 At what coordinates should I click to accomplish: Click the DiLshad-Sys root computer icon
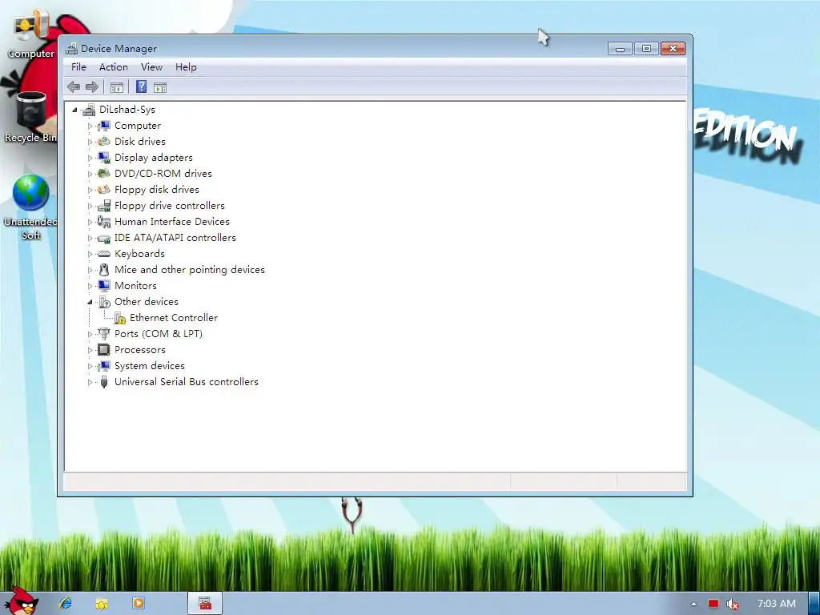click(89, 109)
